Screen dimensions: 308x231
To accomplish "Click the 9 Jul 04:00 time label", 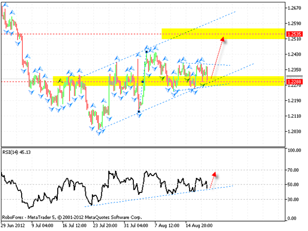I will (42, 226).
